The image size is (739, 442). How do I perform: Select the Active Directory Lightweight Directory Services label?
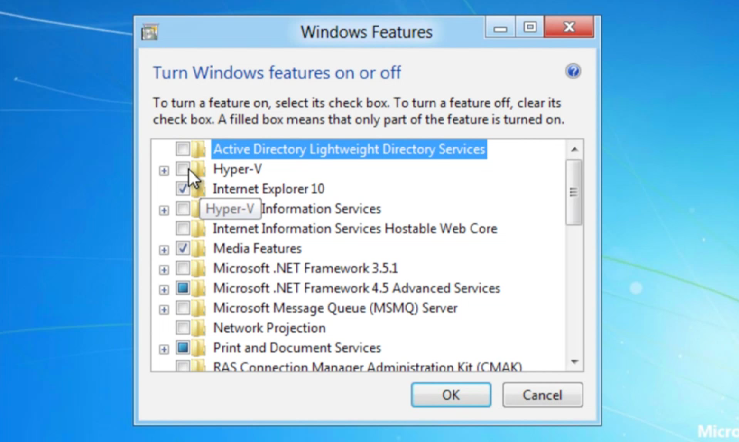click(349, 149)
